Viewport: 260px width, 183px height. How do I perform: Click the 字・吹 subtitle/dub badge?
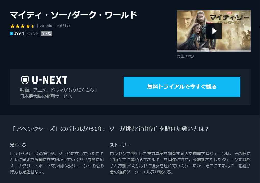click(47, 34)
